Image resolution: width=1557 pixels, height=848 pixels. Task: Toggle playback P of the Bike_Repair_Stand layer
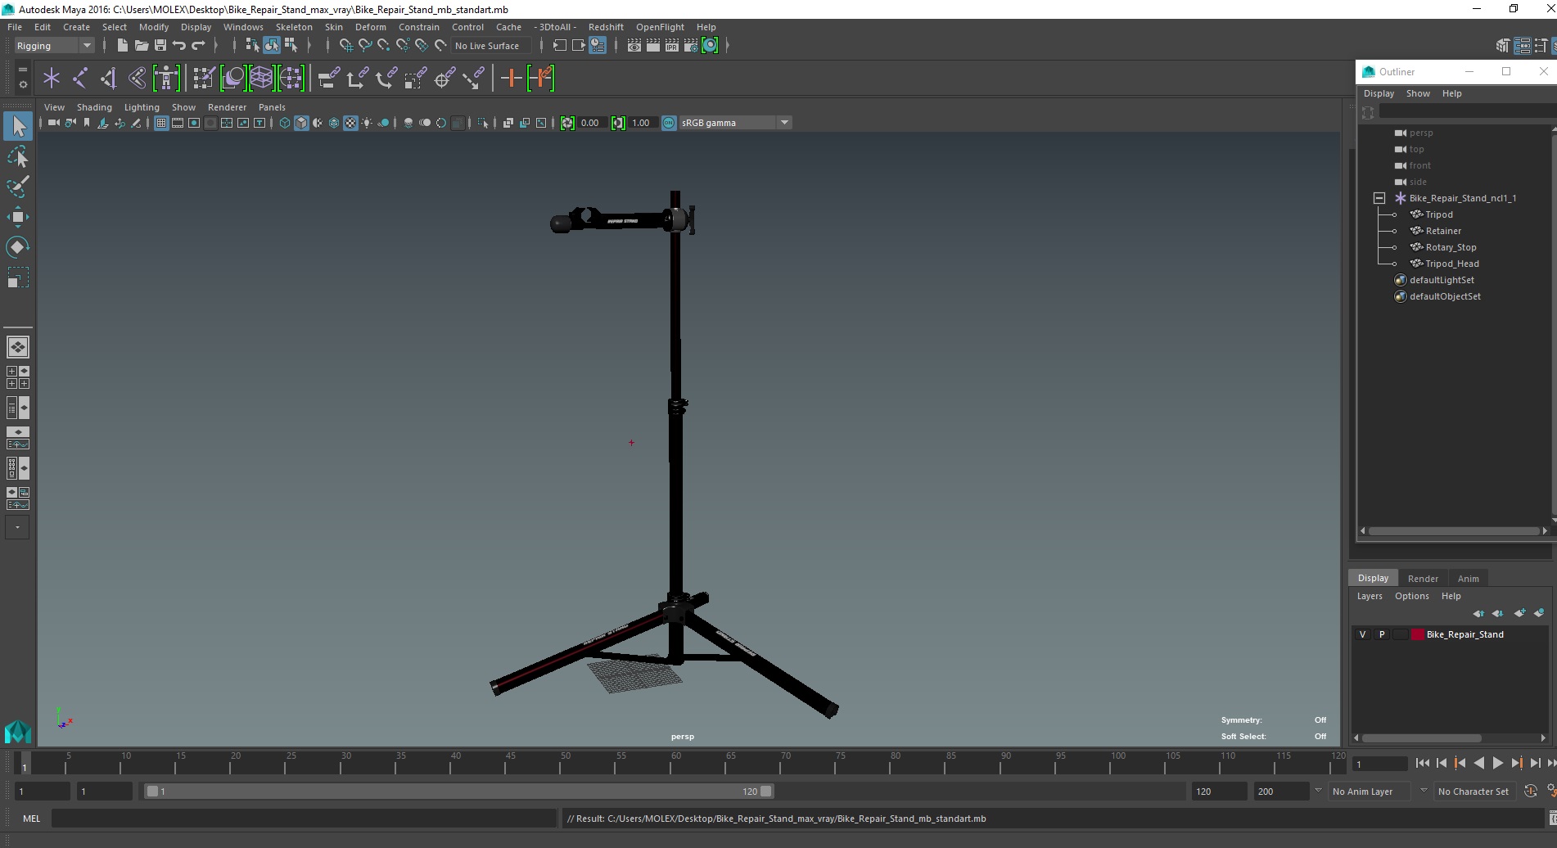tap(1382, 634)
